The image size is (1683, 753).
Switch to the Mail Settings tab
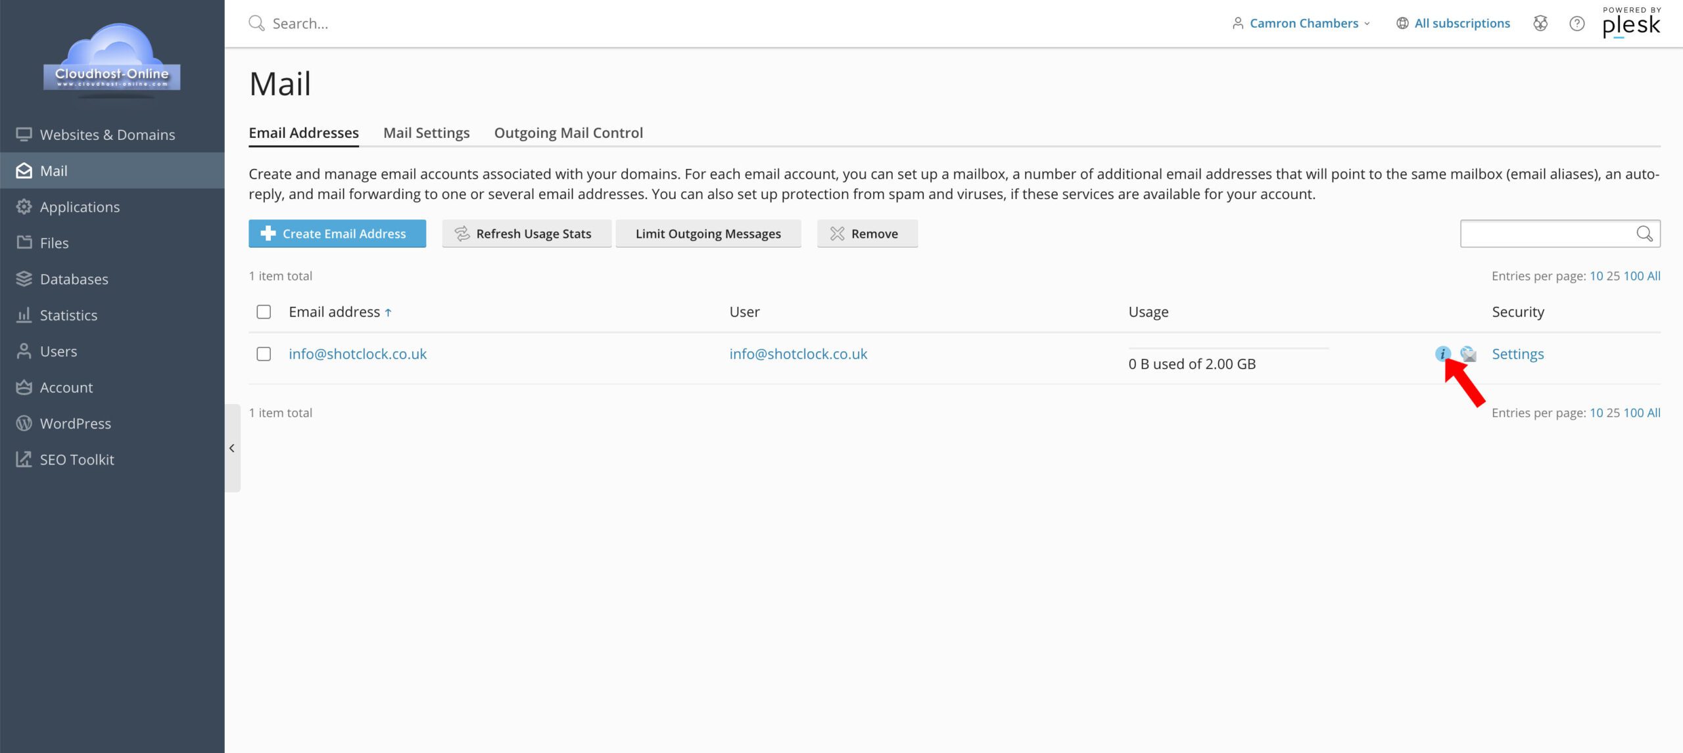point(425,133)
